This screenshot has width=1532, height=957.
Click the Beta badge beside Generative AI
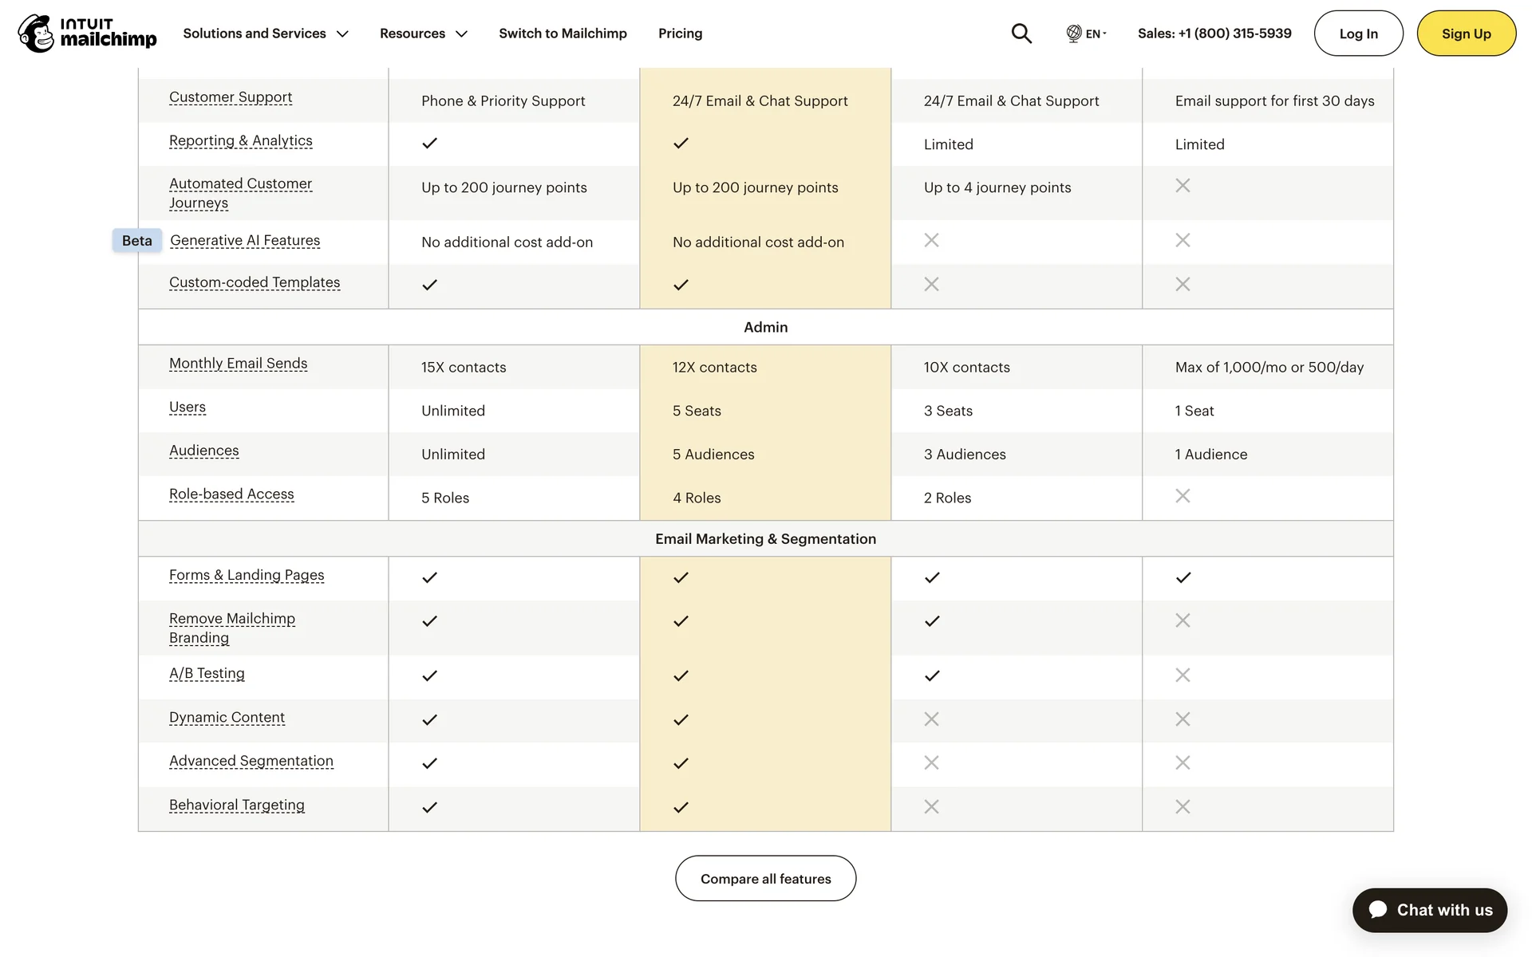click(x=137, y=241)
